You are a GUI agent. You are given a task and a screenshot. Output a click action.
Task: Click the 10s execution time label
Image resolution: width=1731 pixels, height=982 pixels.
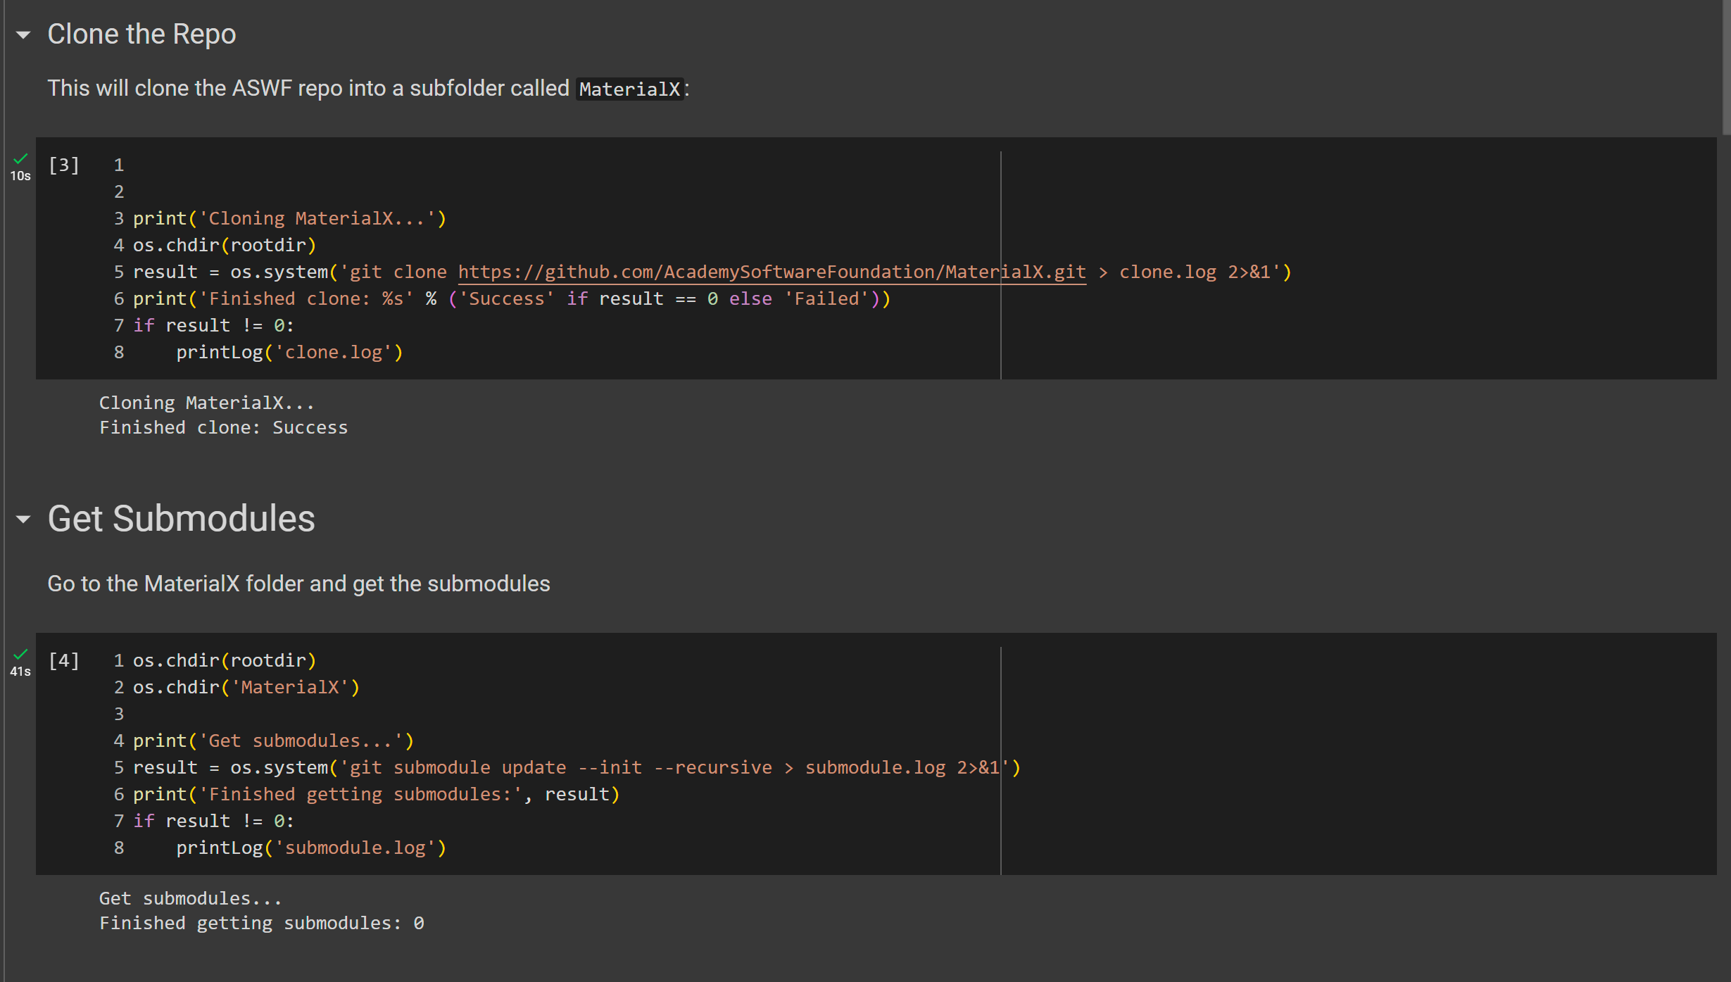pos(20,177)
